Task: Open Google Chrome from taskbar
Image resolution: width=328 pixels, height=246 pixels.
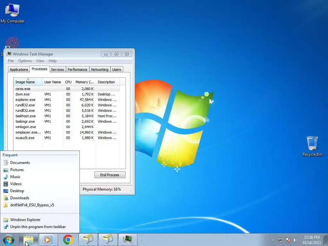Action: 68,240
